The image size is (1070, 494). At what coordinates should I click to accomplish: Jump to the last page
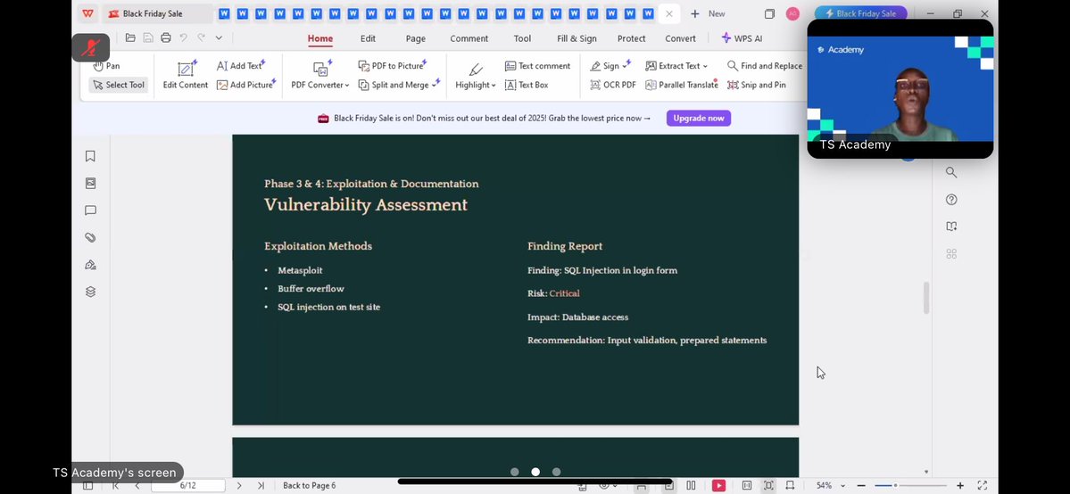click(261, 486)
